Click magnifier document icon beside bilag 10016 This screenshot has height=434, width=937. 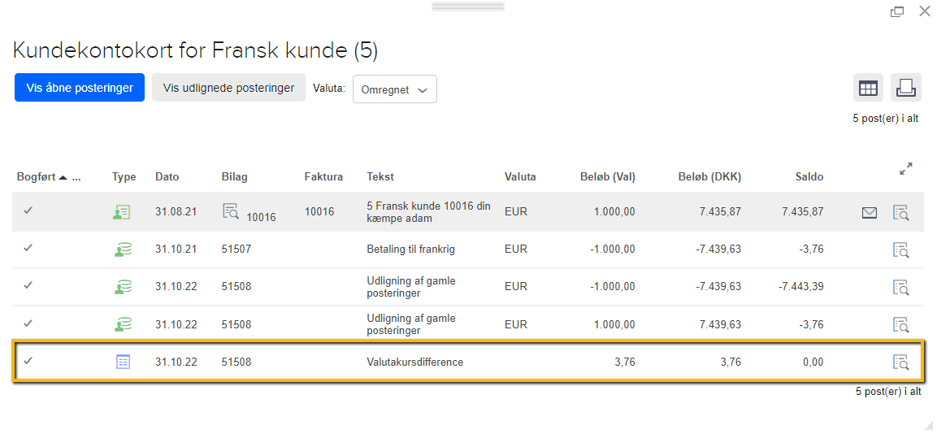(x=231, y=211)
